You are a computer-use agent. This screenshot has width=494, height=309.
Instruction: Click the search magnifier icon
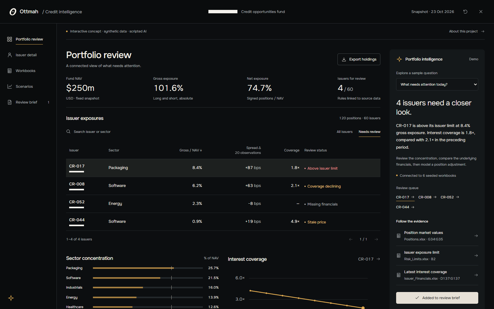[68, 132]
